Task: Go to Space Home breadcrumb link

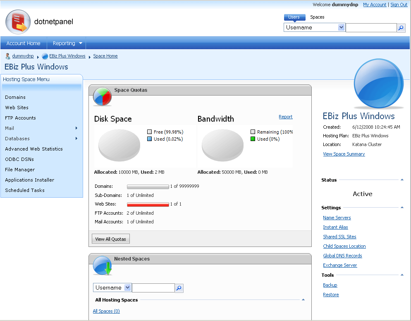Action: point(105,56)
